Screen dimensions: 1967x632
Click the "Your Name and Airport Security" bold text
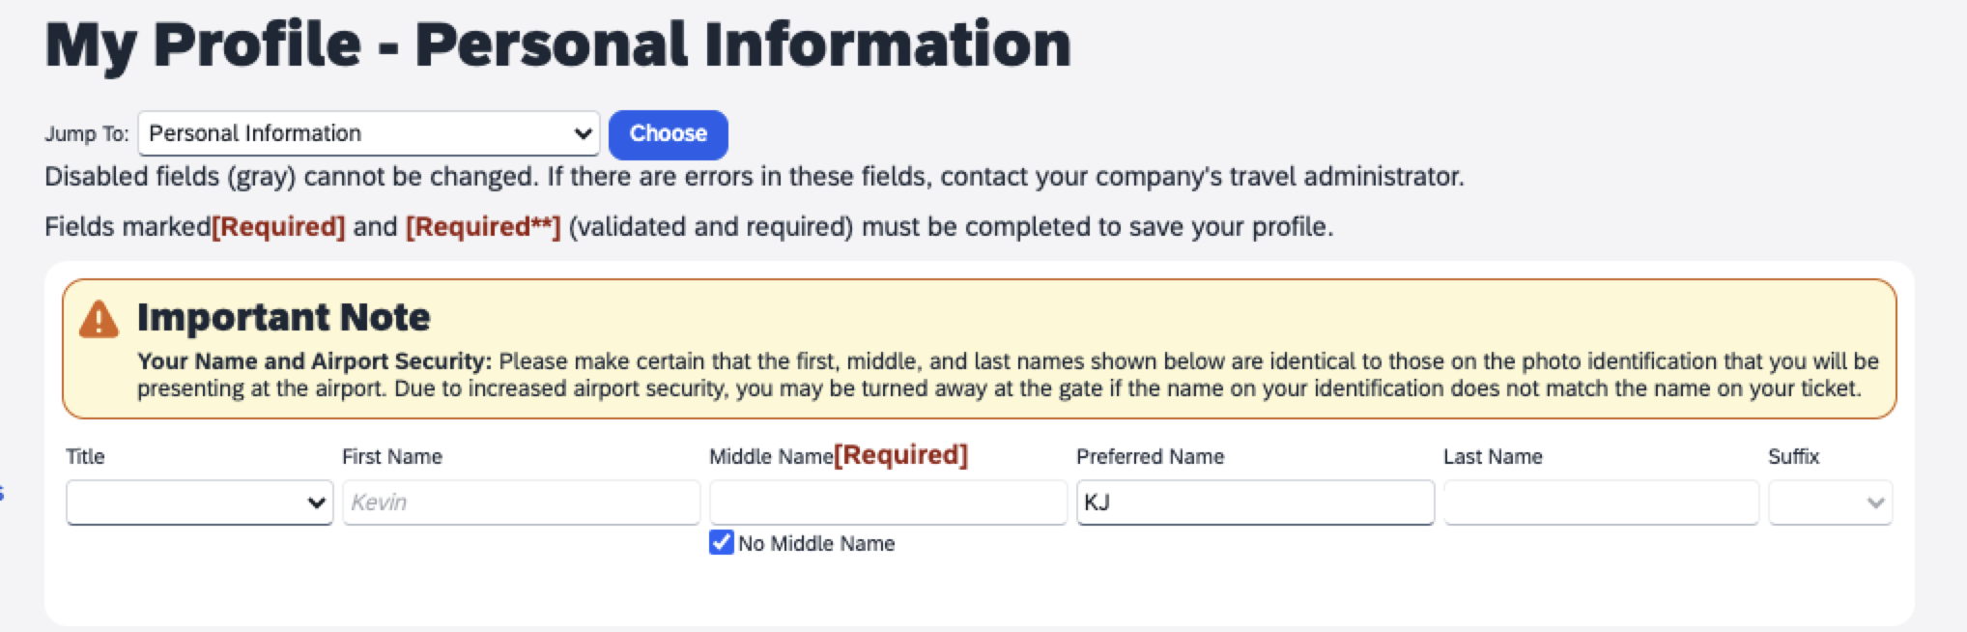pos(314,361)
